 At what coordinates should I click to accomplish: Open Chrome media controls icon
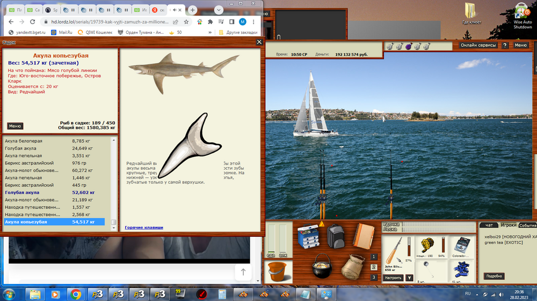(221, 21)
